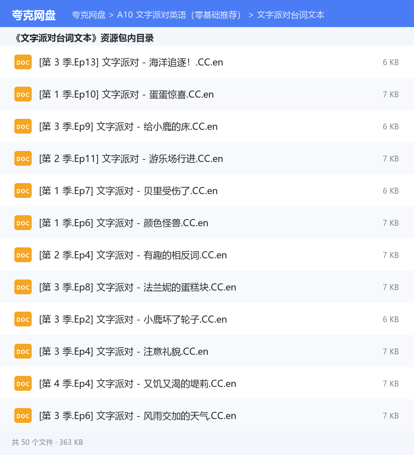Click DOC icon for 注意礼貌 file
This screenshot has height=455, width=414.
pyautogui.click(x=23, y=351)
